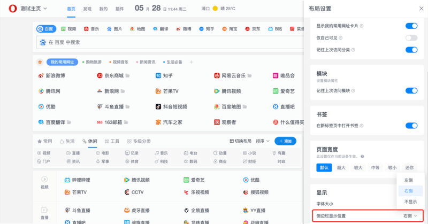Switch to the 插件 tab
The image size is (428, 224).
(119, 9)
